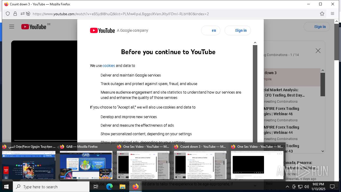Click the padlock site security icon

15,14
